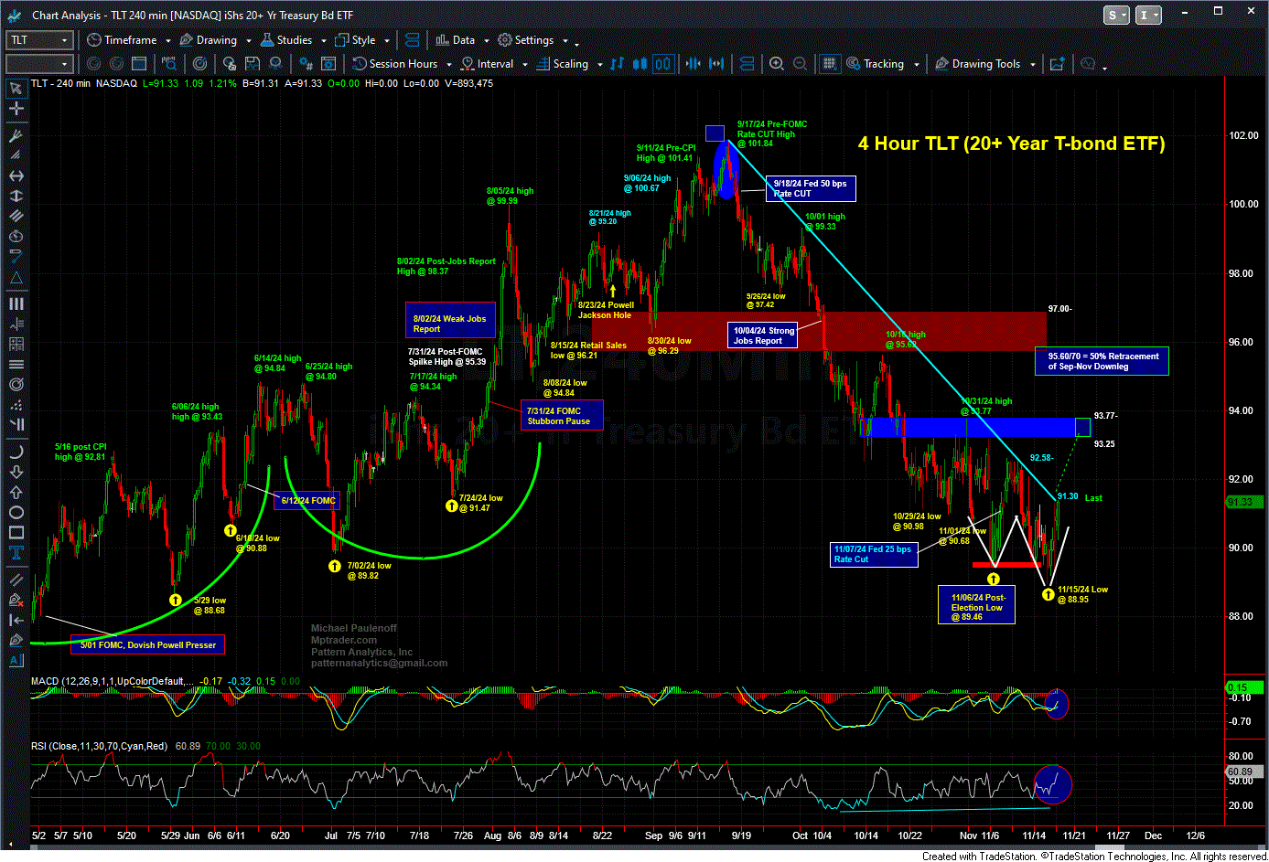The height and width of the screenshot is (862, 1269).
Task: Click the RSI 60.89 value marker
Action: [1244, 772]
